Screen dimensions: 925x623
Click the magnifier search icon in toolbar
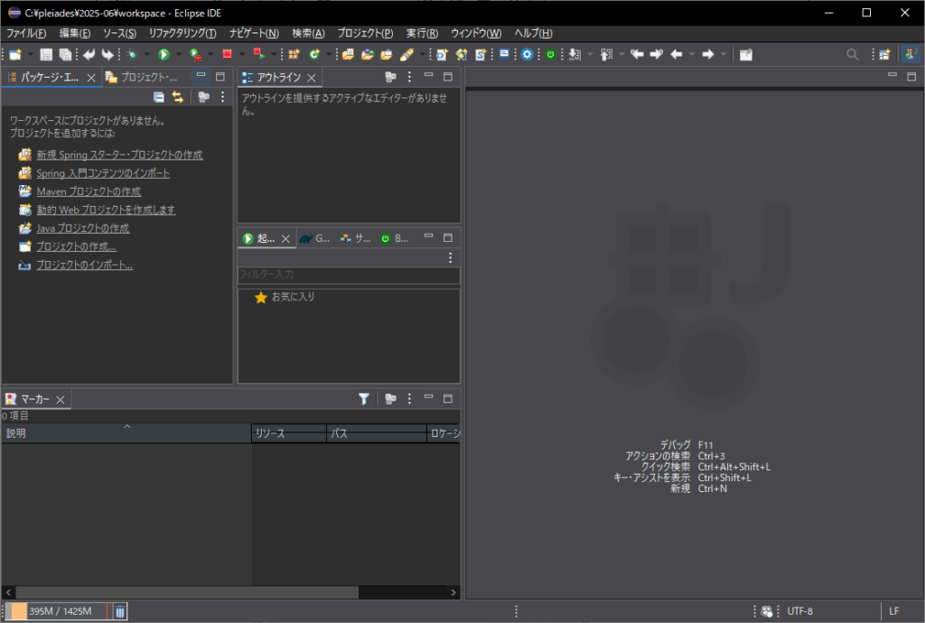pyautogui.click(x=852, y=54)
